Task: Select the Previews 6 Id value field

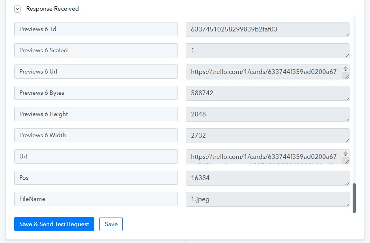Action: 267,29
